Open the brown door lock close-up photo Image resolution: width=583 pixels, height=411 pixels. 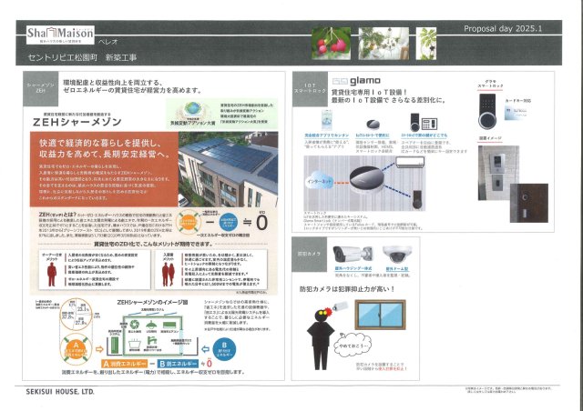528,203
